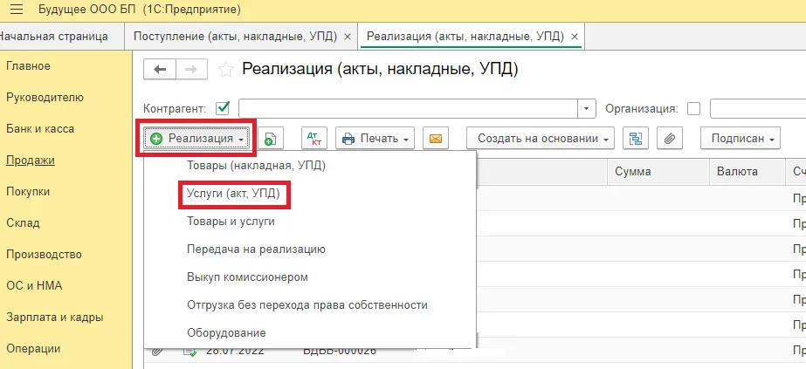Open the main hamburger menu

tap(16, 10)
